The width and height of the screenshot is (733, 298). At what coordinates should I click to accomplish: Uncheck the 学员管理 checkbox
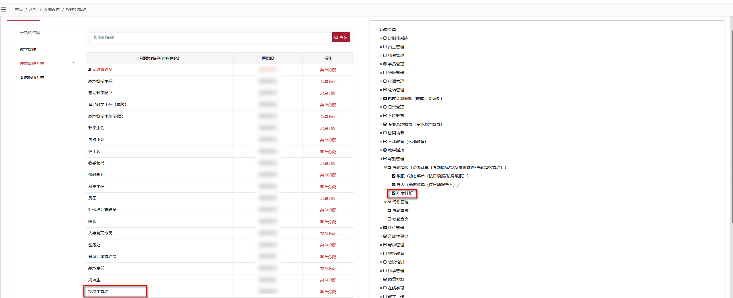pyautogui.click(x=385, y=64)
